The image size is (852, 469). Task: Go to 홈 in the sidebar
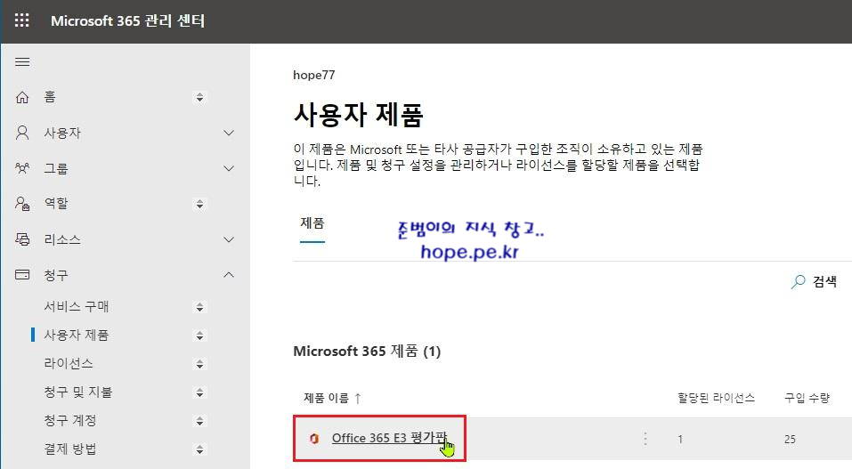tap(50, 97)
